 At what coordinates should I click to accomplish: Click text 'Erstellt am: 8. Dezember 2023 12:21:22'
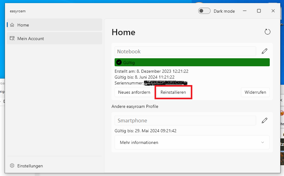pos(151,71)
